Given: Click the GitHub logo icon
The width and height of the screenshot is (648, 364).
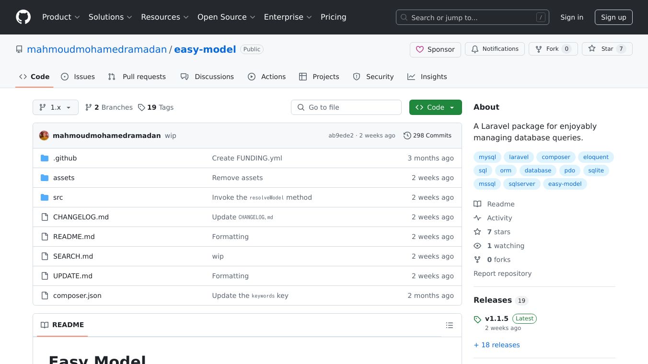Looking at the screenshot, I should [x=23, y=17].
